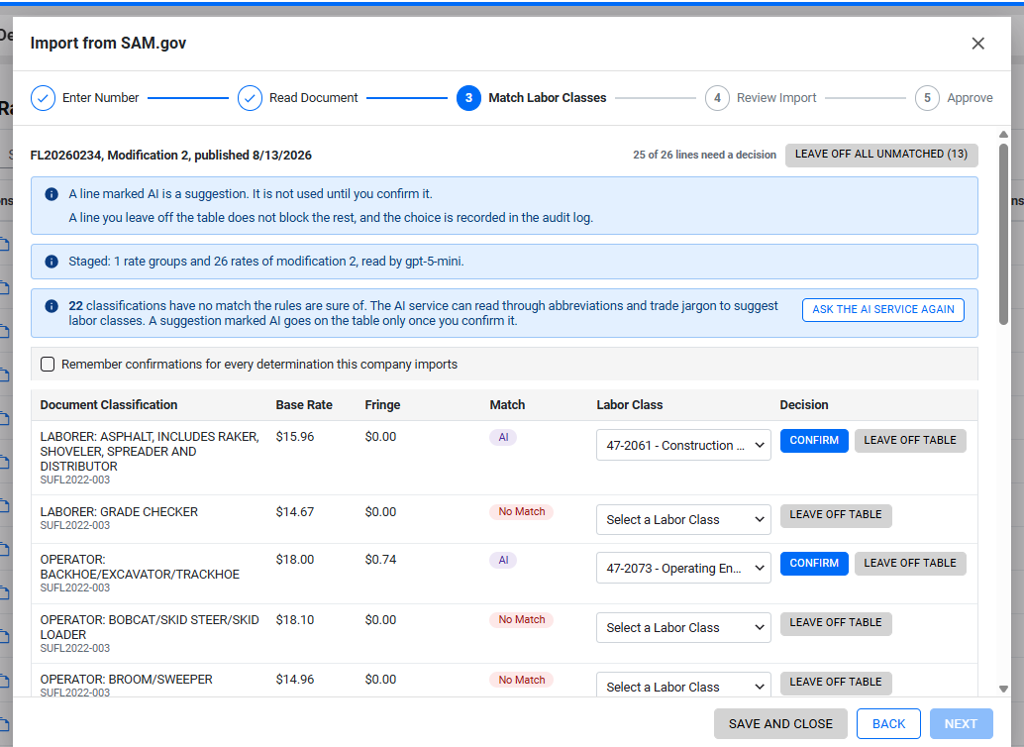Open labor class dropdown for BOBCAT/SKID STEER
The height and width of the screenshot is (747, 1024).
[x=683, y=627]
